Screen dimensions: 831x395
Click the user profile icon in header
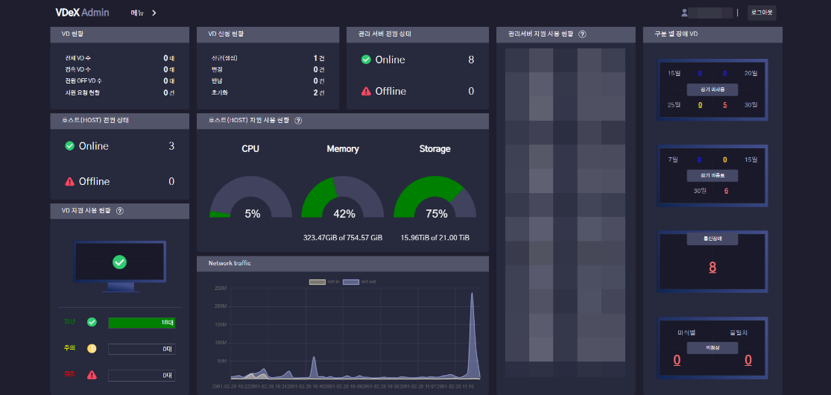coord(684,13)
